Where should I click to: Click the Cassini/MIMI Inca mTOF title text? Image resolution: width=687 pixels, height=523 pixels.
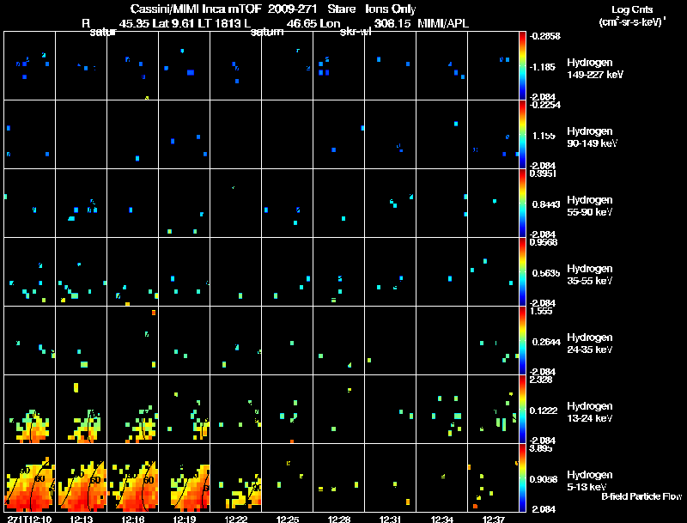point(196,9)
